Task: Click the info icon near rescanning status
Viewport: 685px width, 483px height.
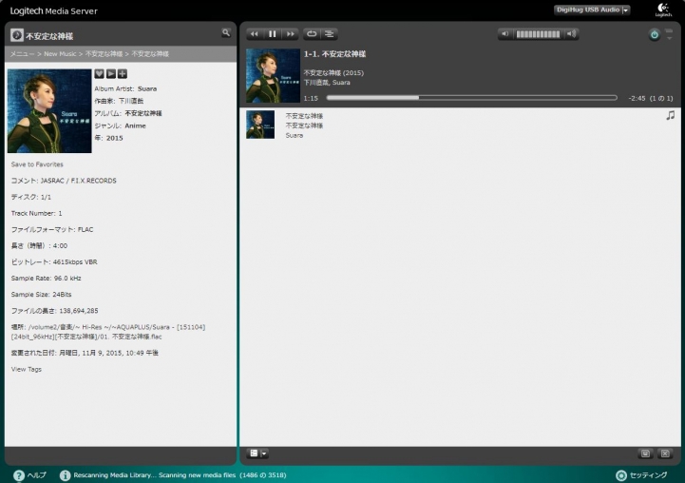Action: (66, 475)
